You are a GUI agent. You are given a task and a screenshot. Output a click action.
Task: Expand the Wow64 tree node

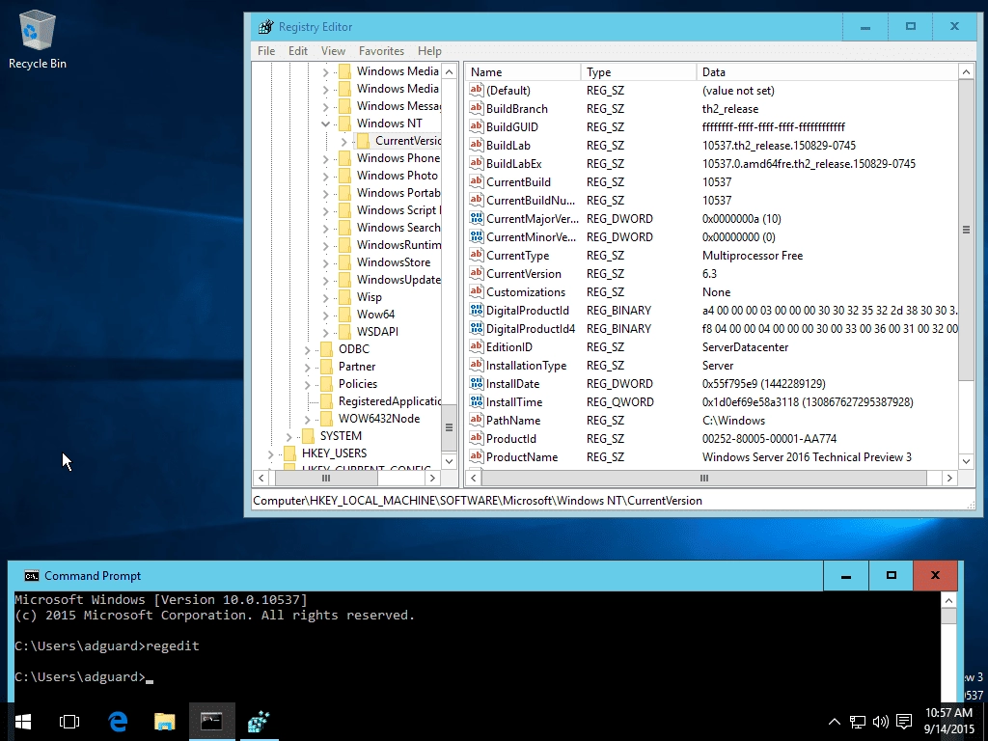[x=326, y=316]
